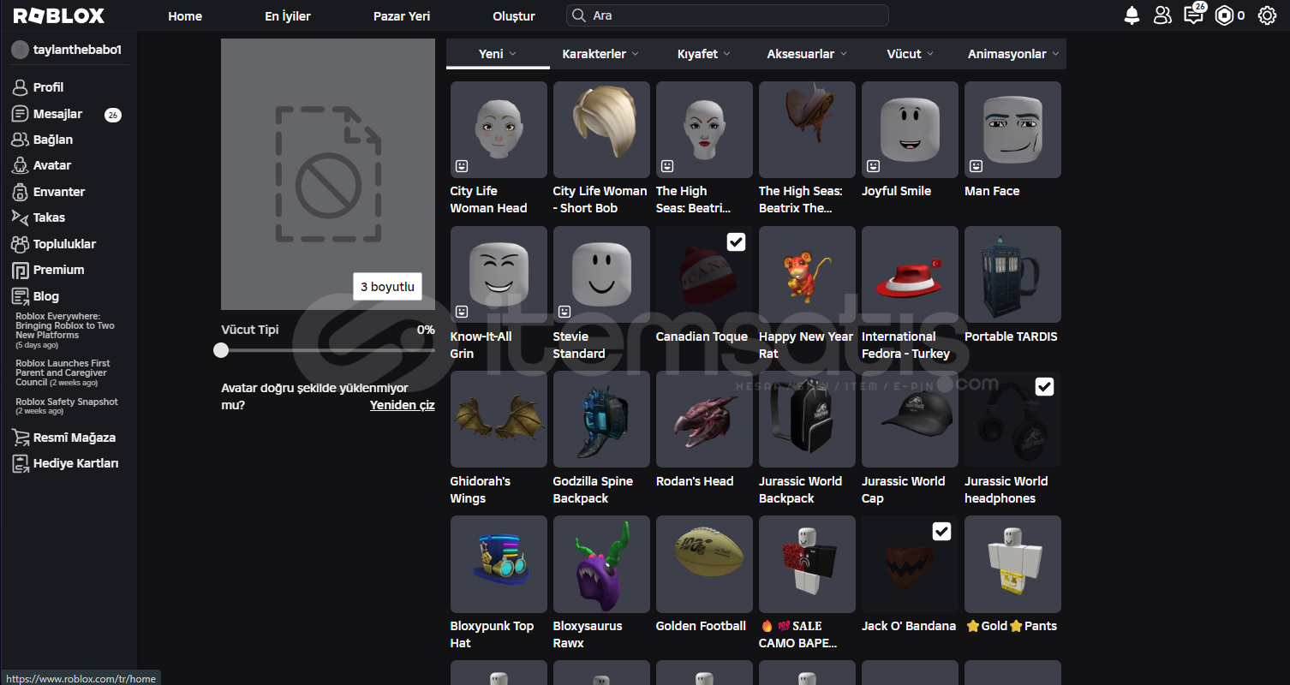Toggle the 3 boyutlu view button
The image size is (1290, 685).
387,287
